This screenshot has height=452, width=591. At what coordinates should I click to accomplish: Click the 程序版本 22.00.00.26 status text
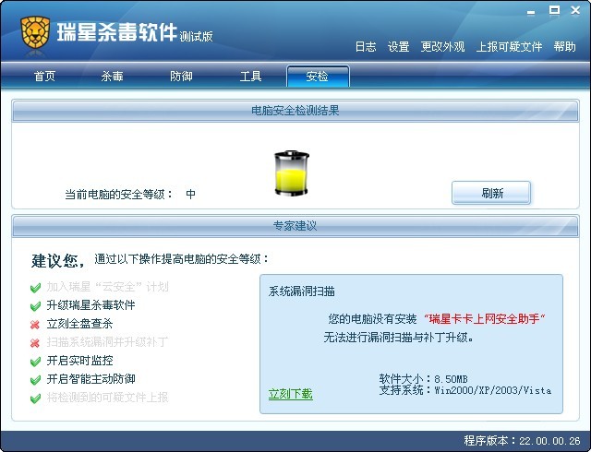coord(522,441)
